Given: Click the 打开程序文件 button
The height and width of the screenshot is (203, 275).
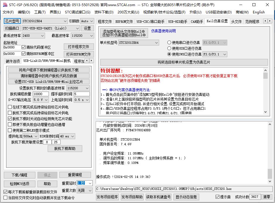Looking at the screenshot, I should point(79,47).
